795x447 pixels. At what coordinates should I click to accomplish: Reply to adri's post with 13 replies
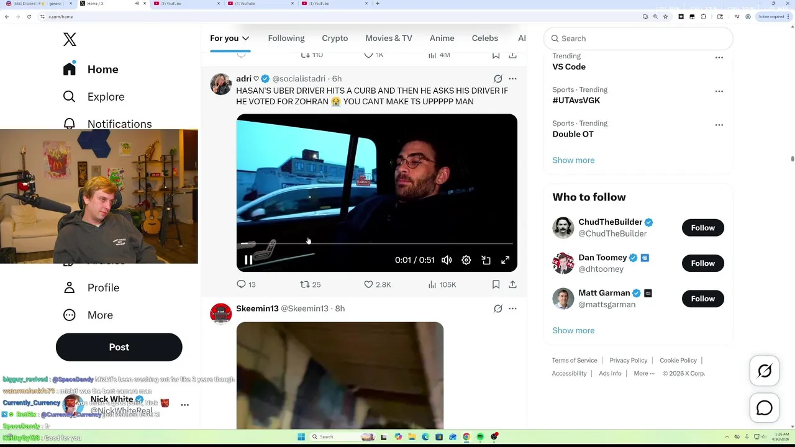[x=246, y=284]
